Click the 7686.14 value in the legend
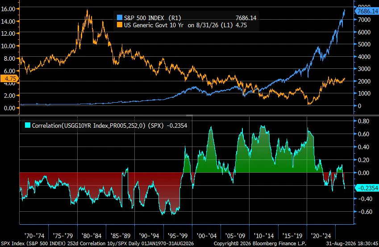This screenshot has width=379, height=247. [246, 18]
